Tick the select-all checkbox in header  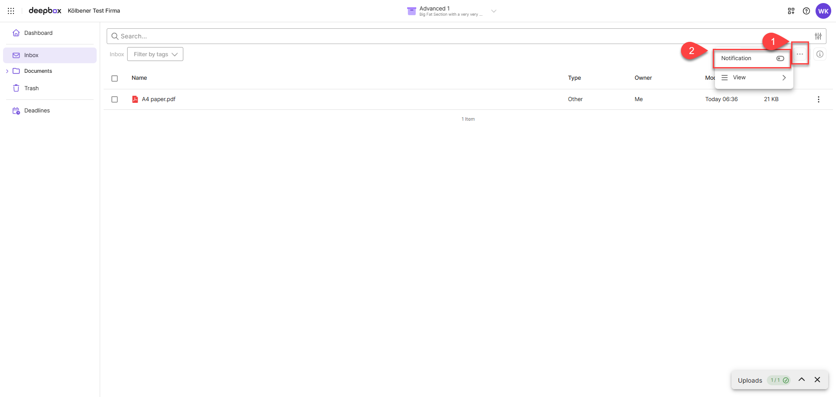115,78
